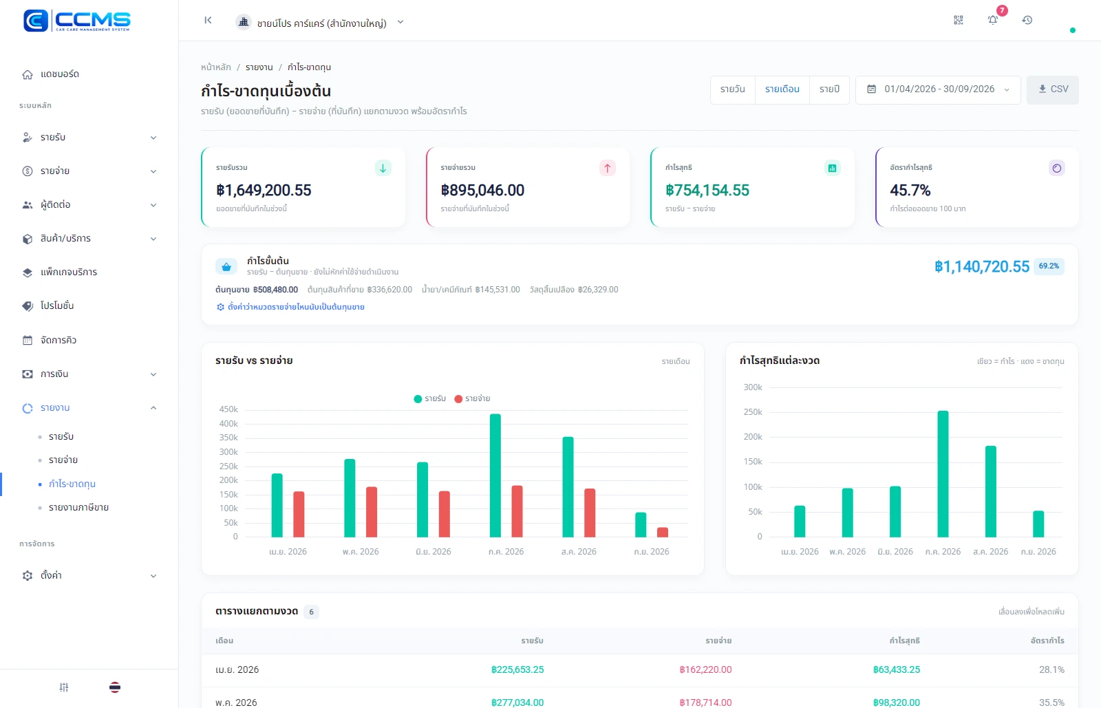Toggle รายรับ green legend in chart
1101x708 pixels.
tap(430, 399)
